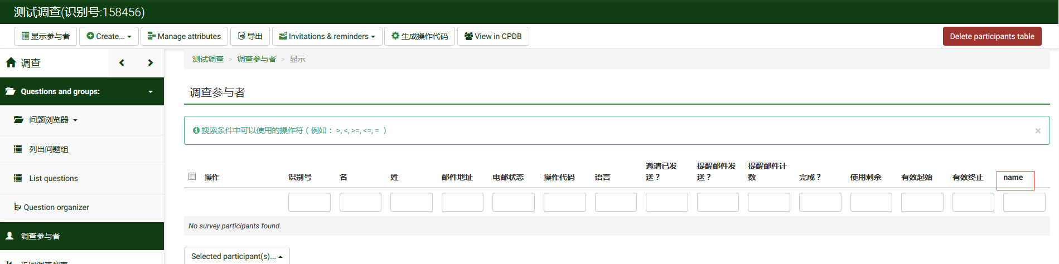Toggle the select-all participants checkbox

tap(192, 177)
